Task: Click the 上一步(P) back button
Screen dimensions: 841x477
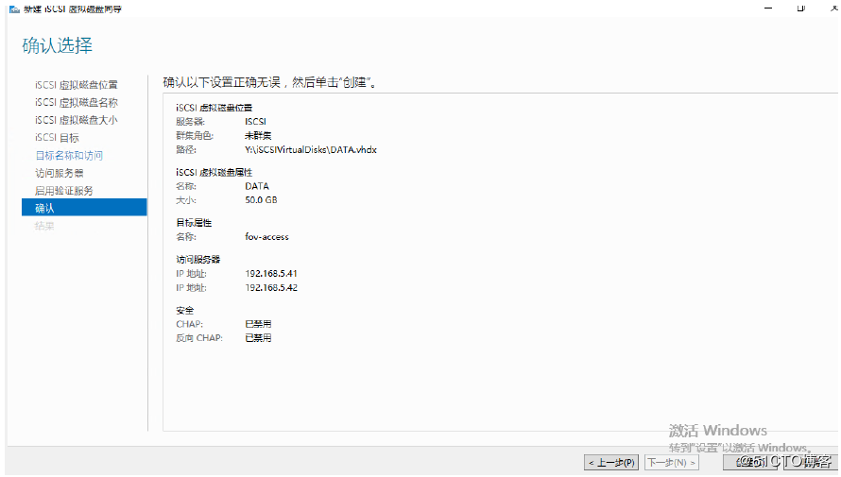Action: [610, 462]
